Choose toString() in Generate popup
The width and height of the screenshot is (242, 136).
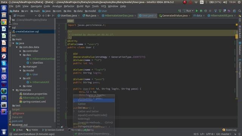tap(94, 119)
